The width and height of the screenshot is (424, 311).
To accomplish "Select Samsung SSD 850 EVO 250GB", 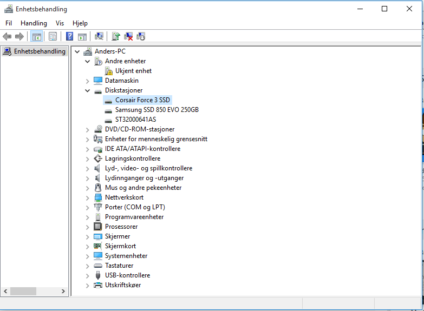I will pos(157,110).
